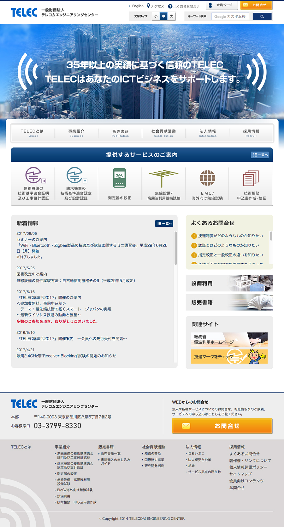Open footer ごあいさつ link
Screen dimensions: 284x527
pos(196,454)
